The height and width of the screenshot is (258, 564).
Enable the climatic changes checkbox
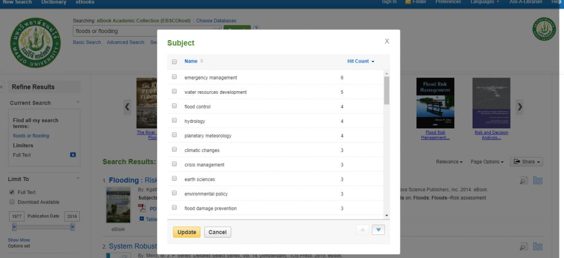(175, 149)
